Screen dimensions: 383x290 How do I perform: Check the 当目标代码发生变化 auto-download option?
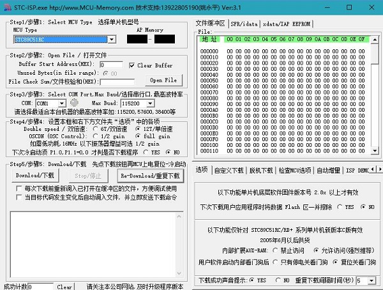(19, 197)
